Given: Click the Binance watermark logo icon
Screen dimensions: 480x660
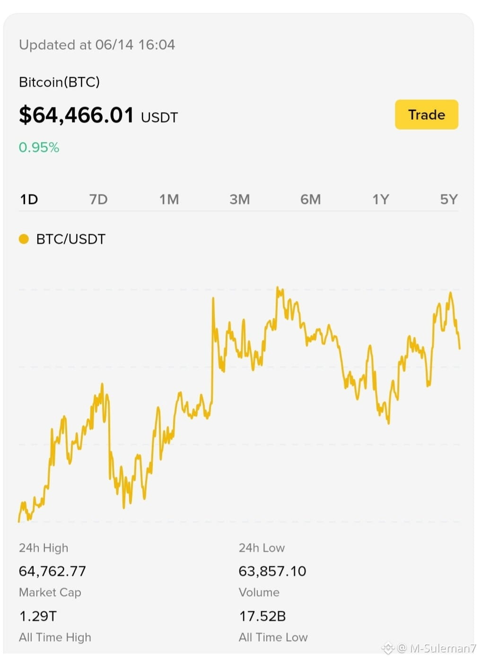Looking at the screenshot, I should [x=388, y=648].
